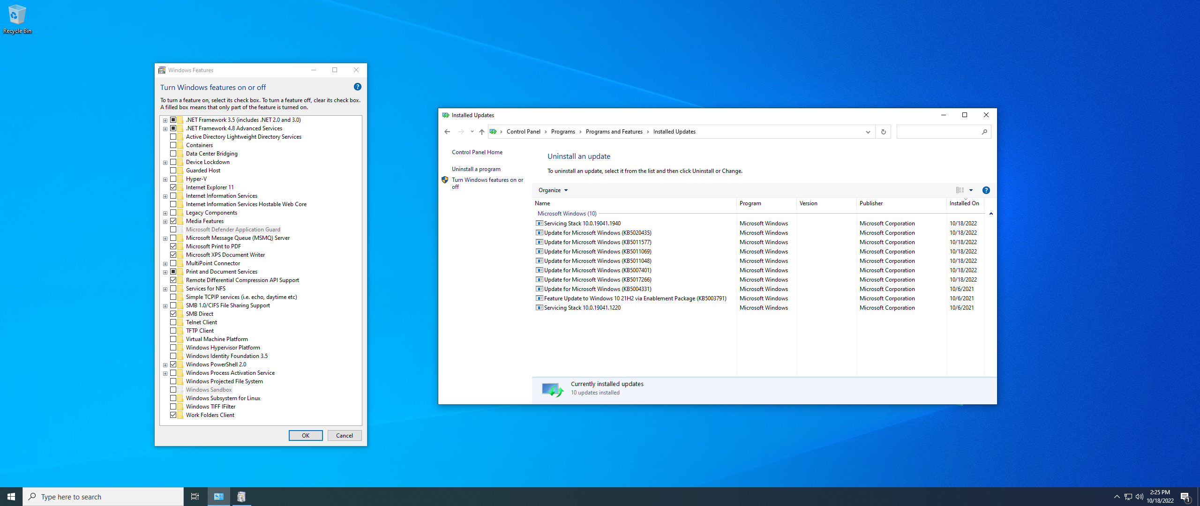Open the Windows Start menu

pyautogui.click(x=11, y=497)
